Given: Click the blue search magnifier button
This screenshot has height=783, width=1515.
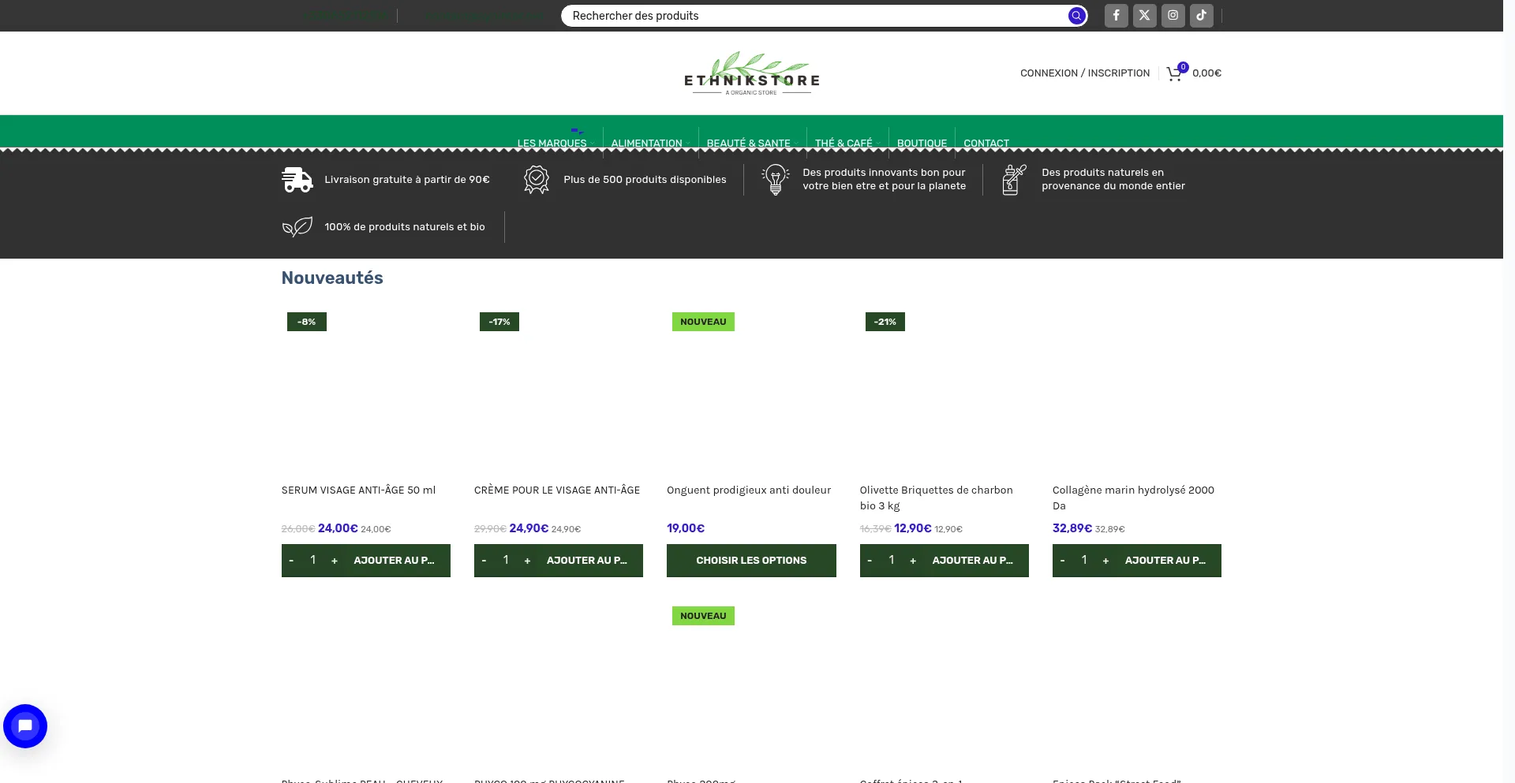Looking at the screenshot, I should (x=1076, y=16).
